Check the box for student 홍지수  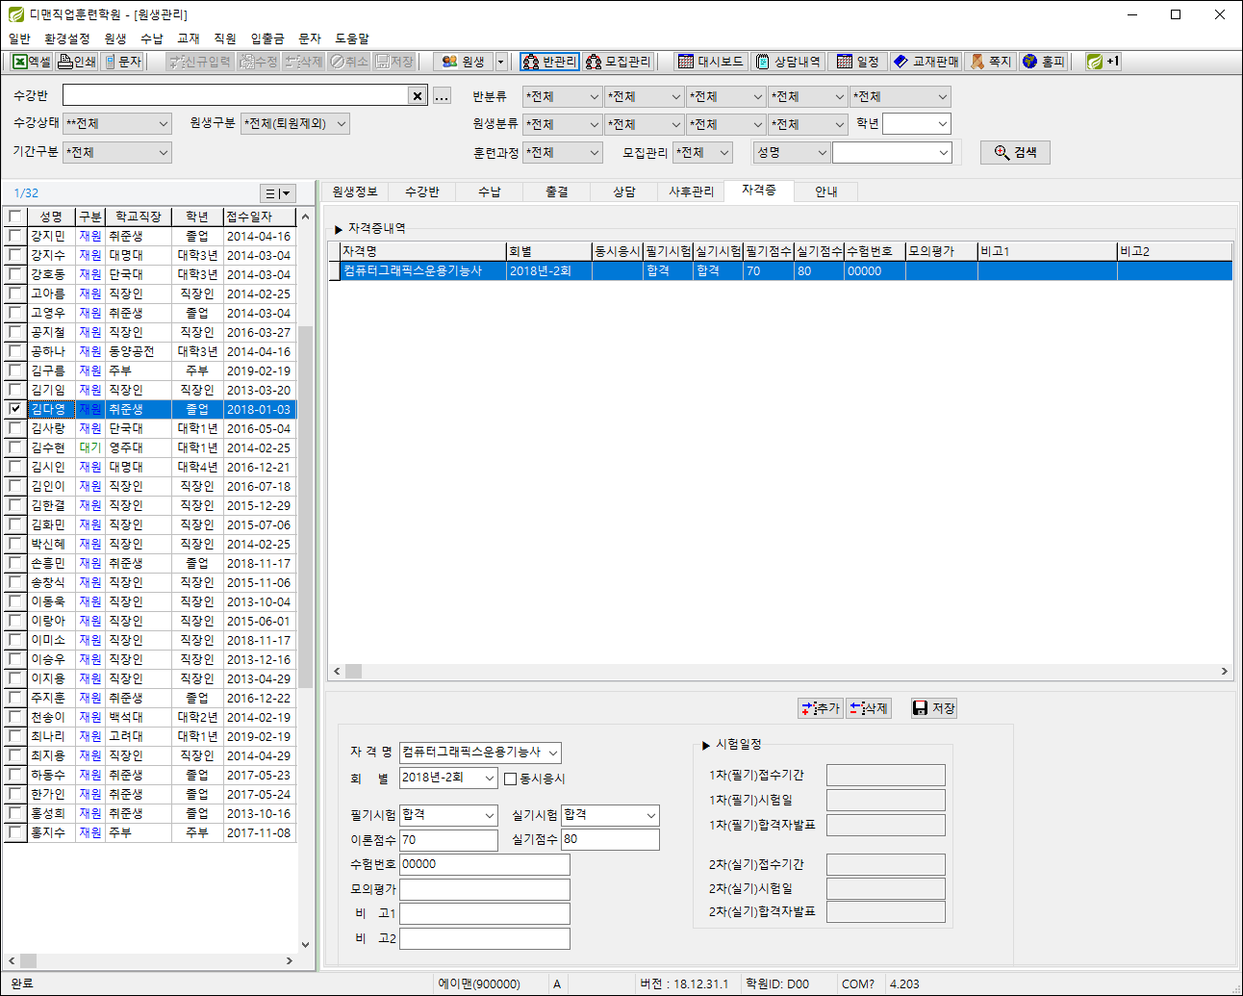click(x=14, y=832)
